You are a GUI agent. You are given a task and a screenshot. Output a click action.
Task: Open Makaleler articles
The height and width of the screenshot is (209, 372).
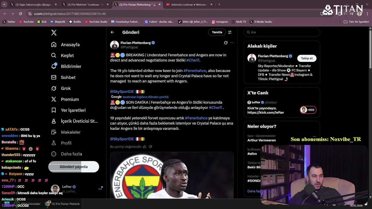tap(66, 132)
